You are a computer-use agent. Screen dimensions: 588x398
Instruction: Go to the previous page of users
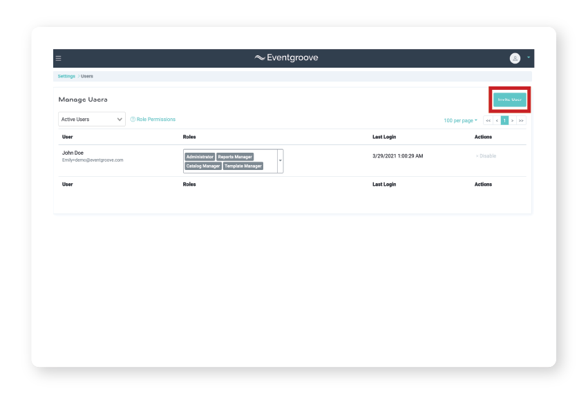coord(497,120)
